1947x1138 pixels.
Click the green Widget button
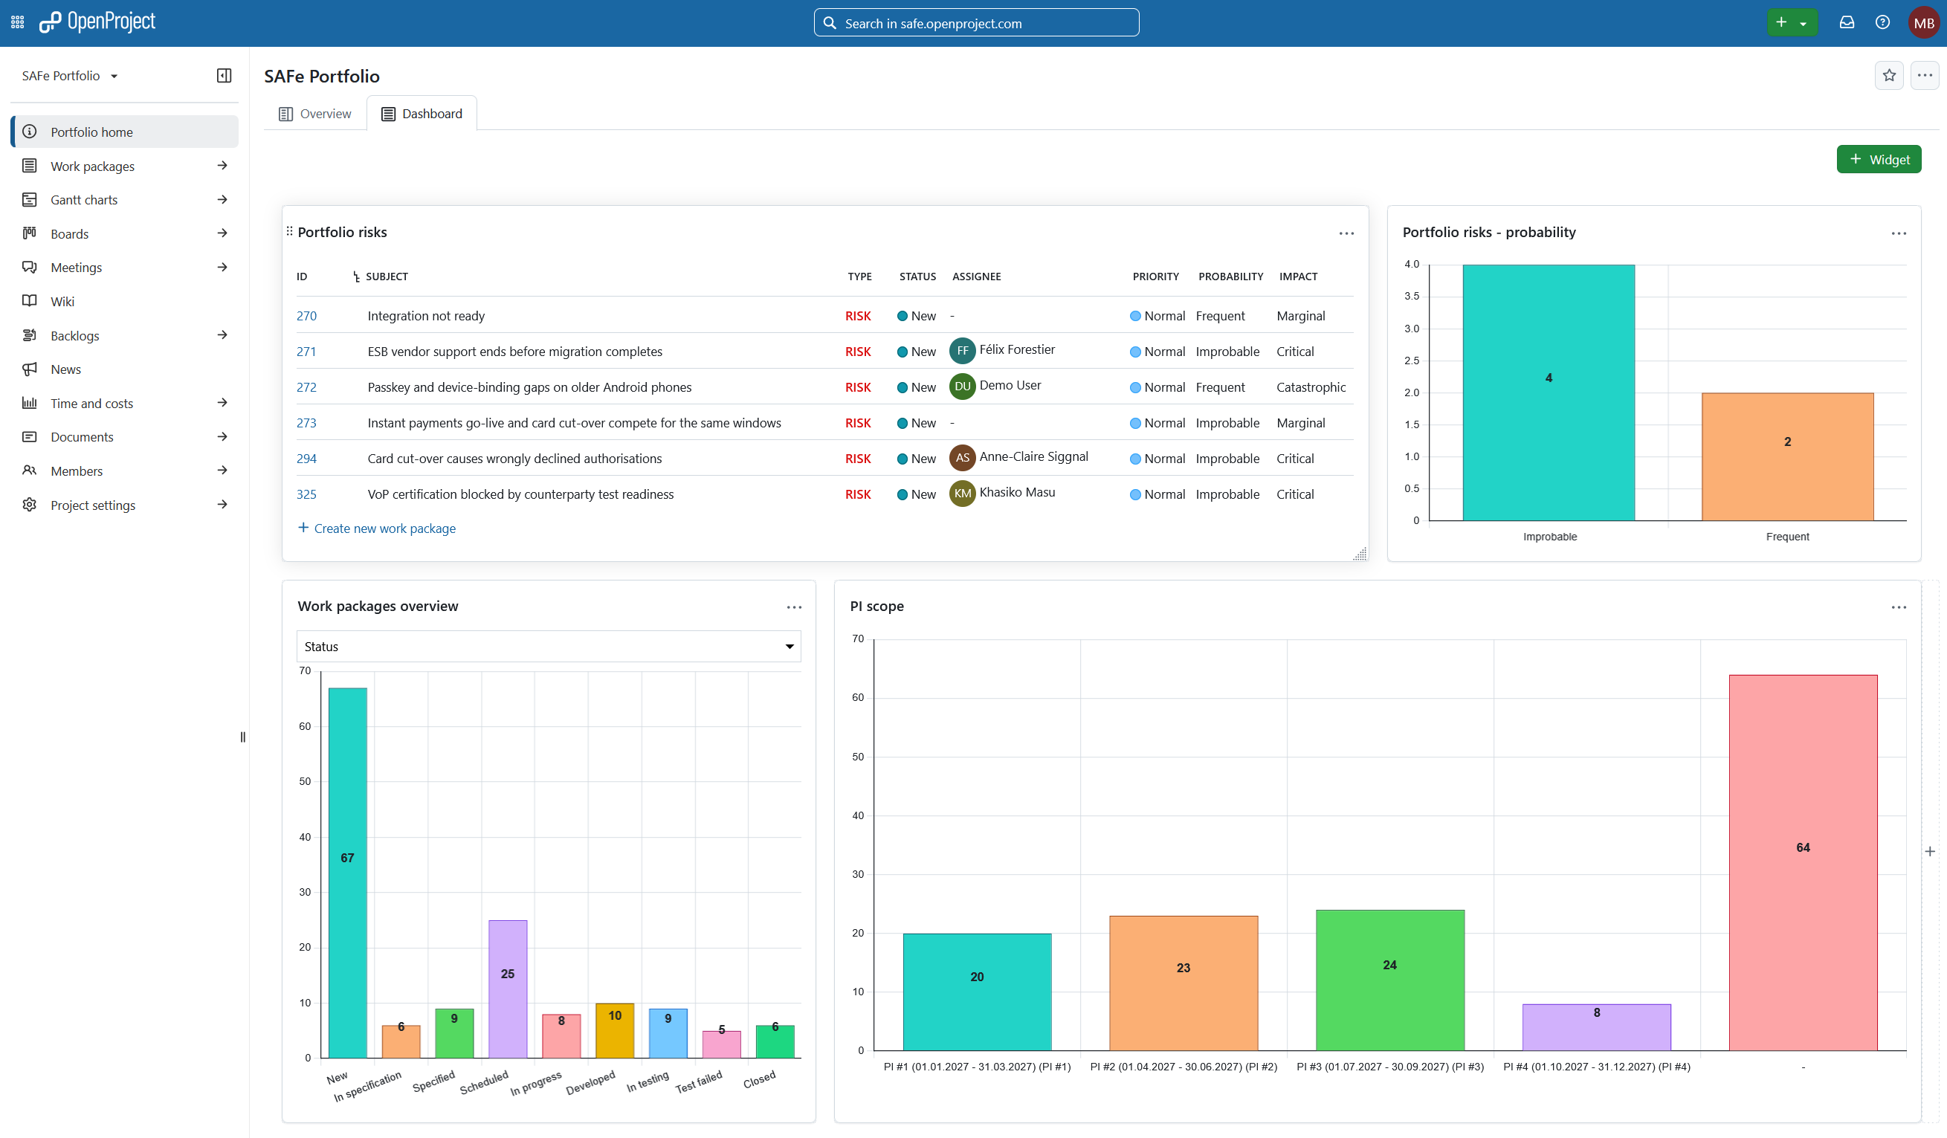pos(1879,159)
